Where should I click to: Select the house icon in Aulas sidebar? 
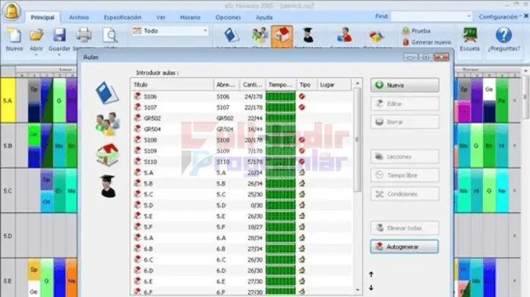point(108,155)
